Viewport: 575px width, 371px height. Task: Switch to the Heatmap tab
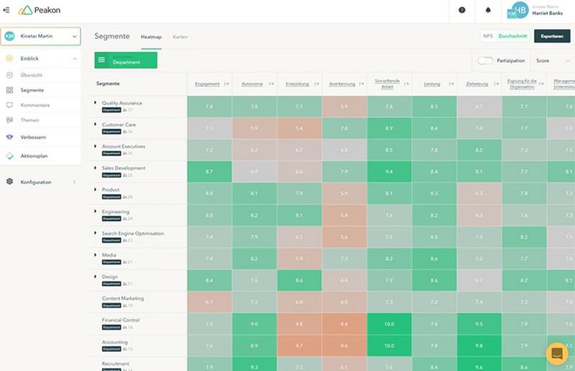(x=151, y=37)
